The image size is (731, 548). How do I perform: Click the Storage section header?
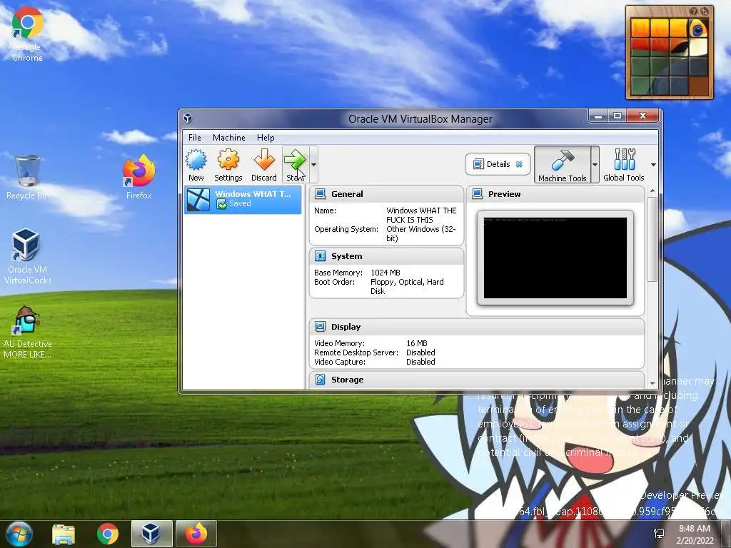click(x=476, y=380)
